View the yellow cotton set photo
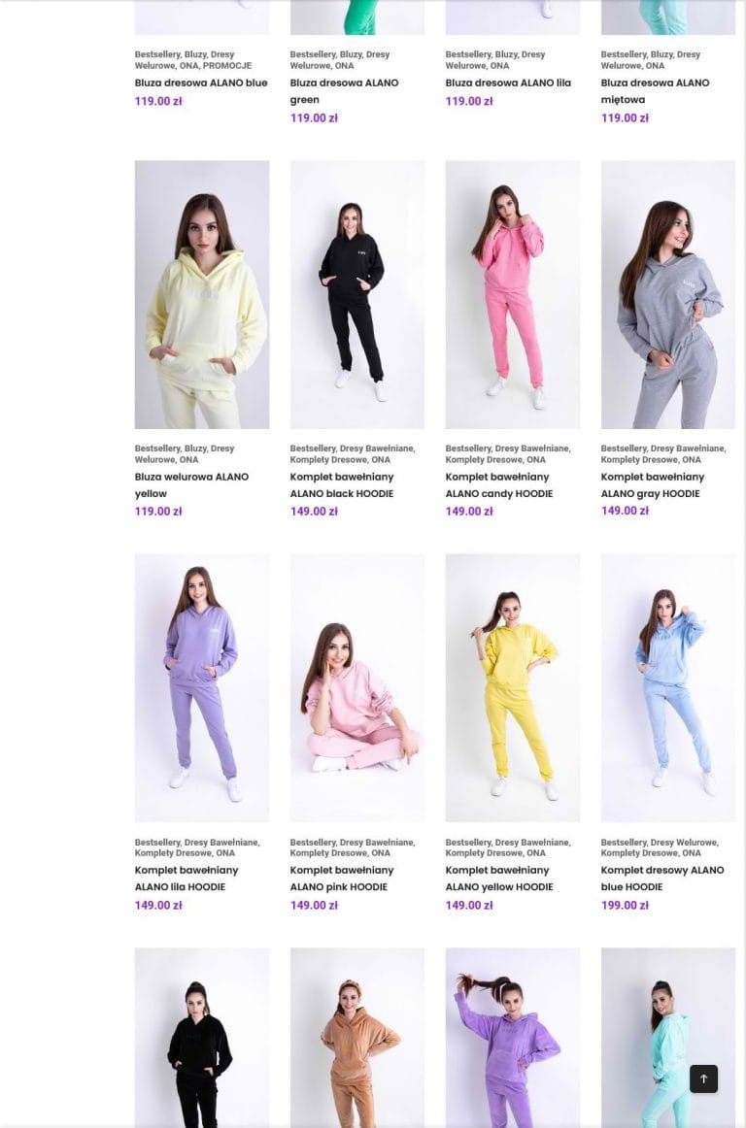The image size is (746, 1128). click(x=513, y=687)
